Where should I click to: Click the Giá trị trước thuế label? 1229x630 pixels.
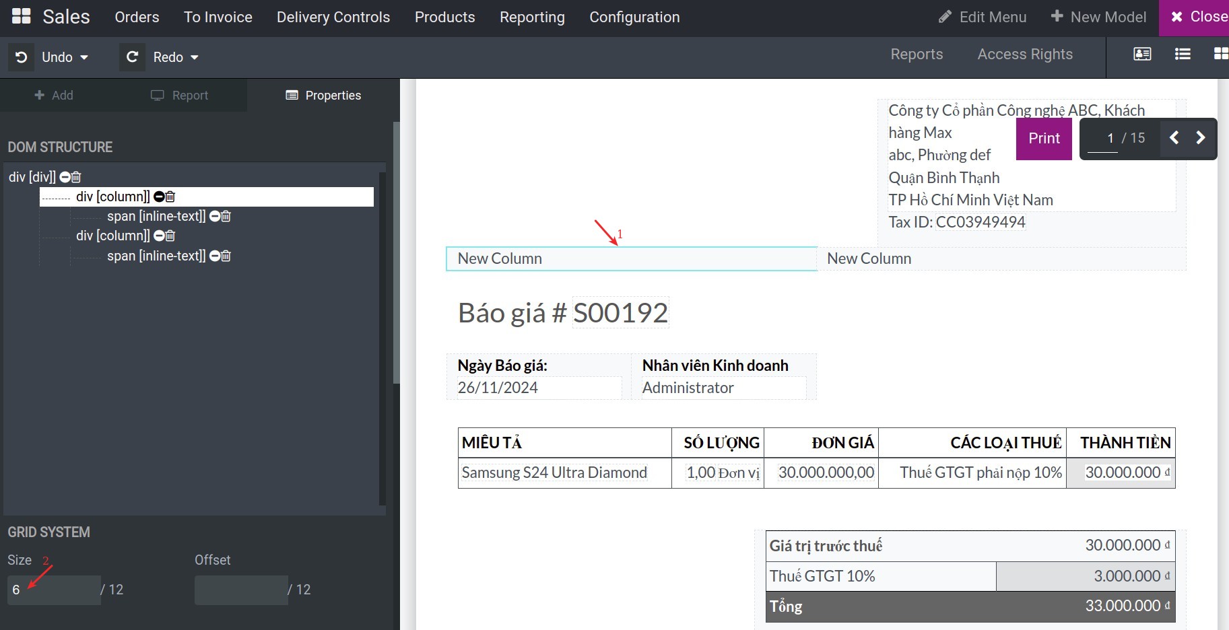tap(826, 546)
